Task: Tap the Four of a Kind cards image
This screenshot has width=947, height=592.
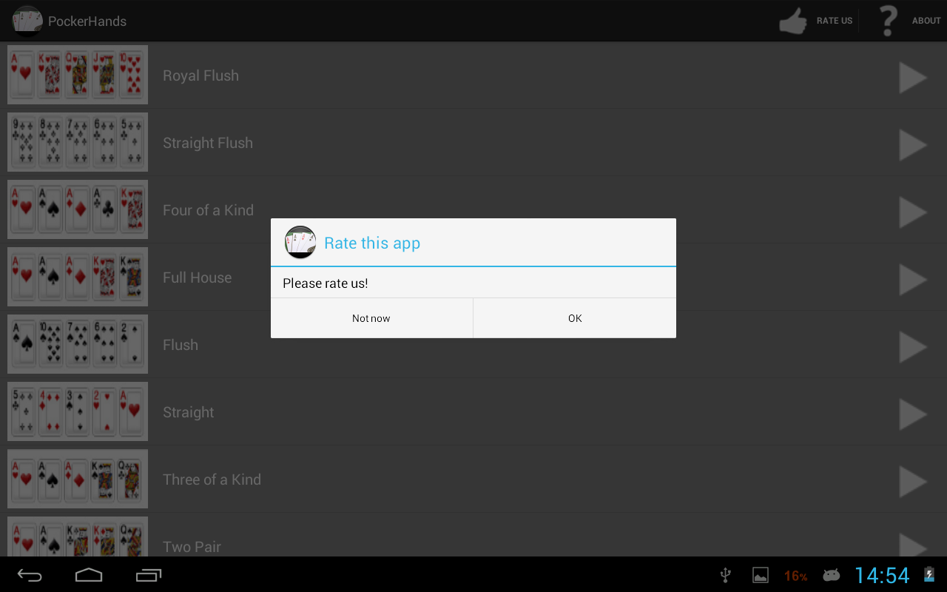Action: [78, 209]
